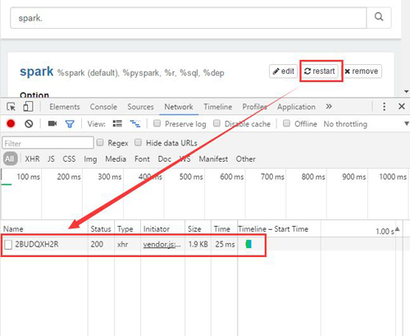Select the XHR request type filter
This screenshot has height=336, width=410.
[32, 159]
